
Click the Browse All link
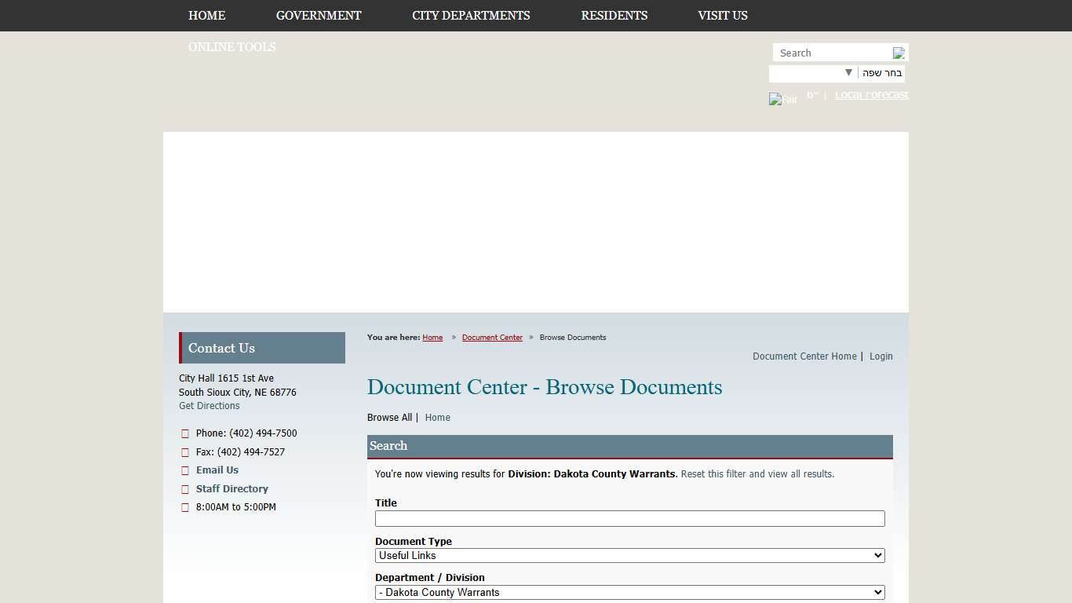click(x=389, y=417)
